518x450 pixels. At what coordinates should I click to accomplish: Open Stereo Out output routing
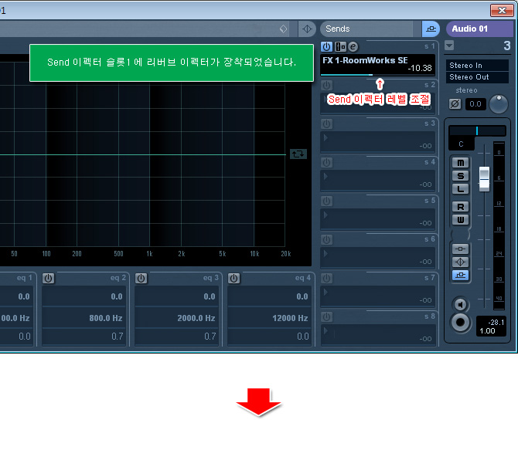click(477, 77)
